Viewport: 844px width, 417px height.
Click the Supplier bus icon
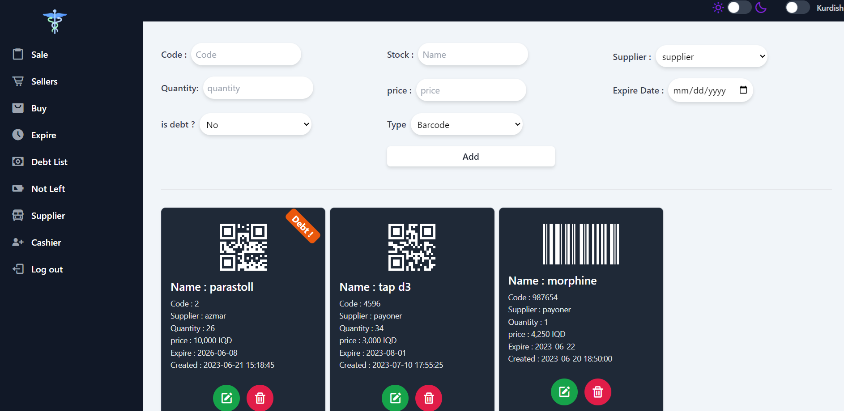(18, 215)
